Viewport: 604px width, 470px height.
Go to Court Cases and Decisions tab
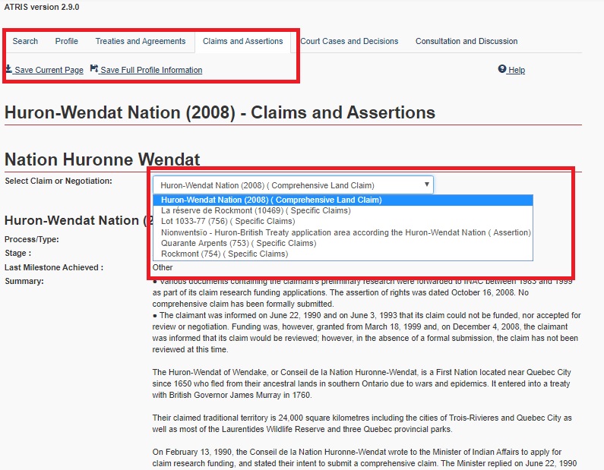point(349,41)
